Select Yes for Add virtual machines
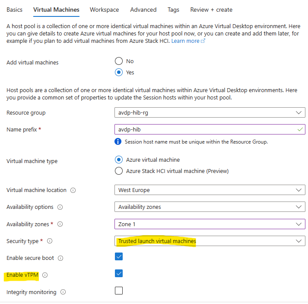The image size is (308, 304). point(119,72)
